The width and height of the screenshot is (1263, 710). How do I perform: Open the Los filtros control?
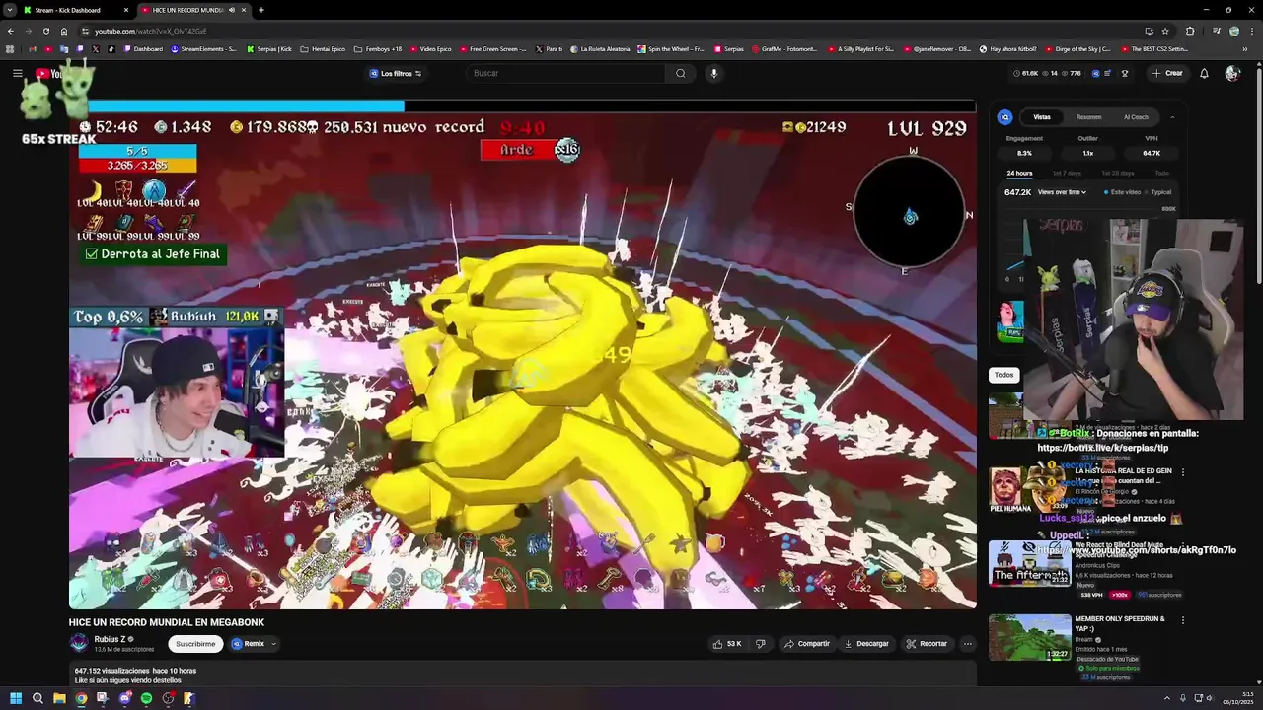[x=396, y=73]
